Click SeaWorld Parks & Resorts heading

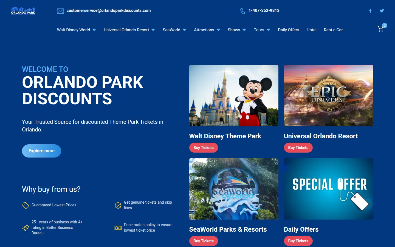228,229
